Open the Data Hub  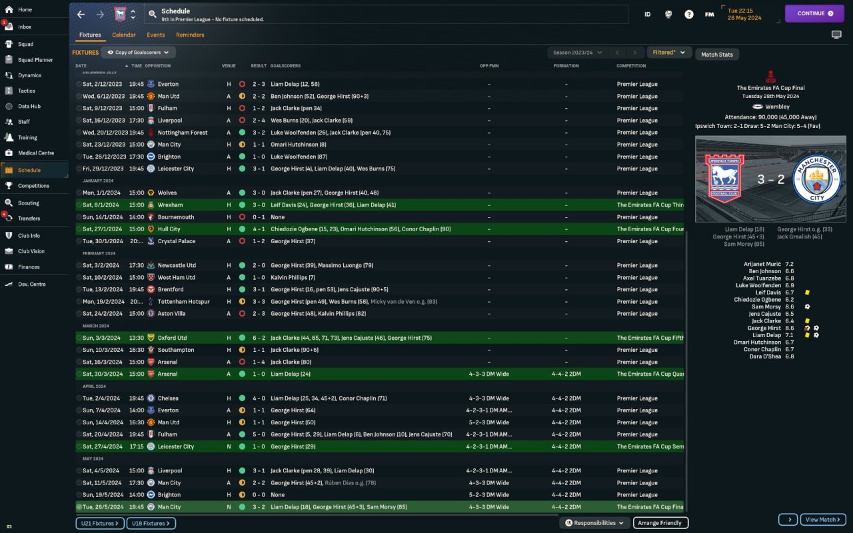point(29,106)
